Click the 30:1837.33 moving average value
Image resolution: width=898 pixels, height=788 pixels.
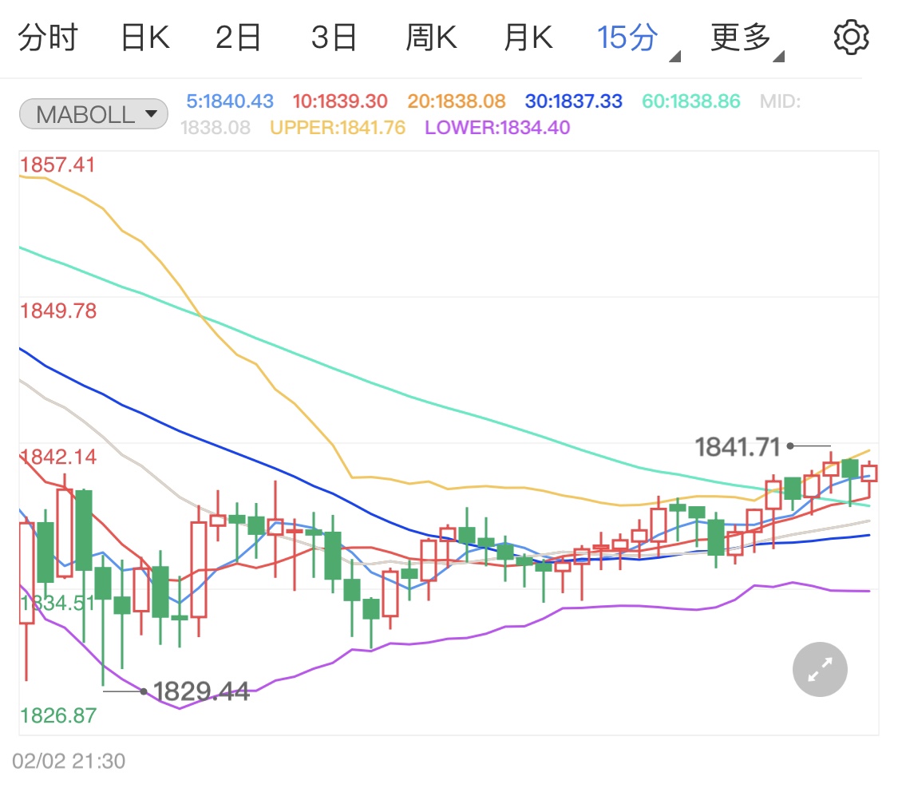(x=574, y=101)
